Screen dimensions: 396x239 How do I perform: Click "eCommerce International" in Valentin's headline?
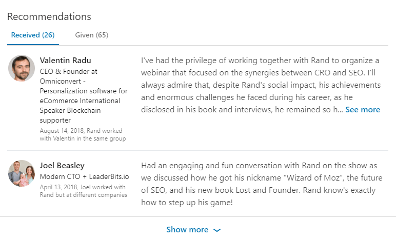[80, 101]
